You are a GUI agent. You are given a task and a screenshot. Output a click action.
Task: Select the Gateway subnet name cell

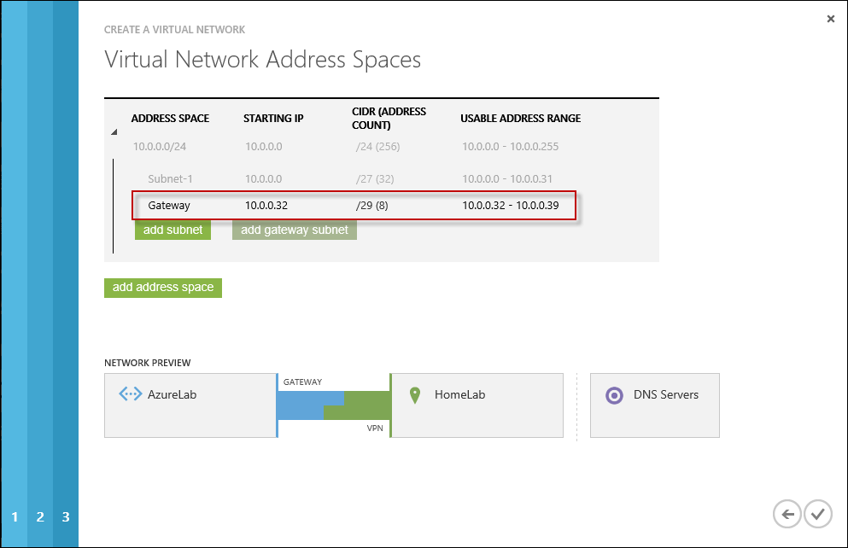(169, 206)
